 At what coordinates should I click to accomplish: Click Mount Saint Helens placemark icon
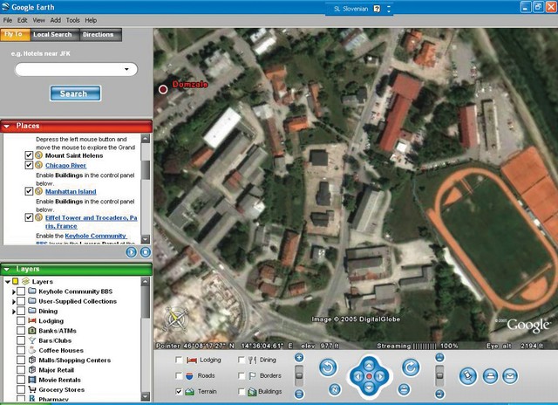[x=38, y=155]
